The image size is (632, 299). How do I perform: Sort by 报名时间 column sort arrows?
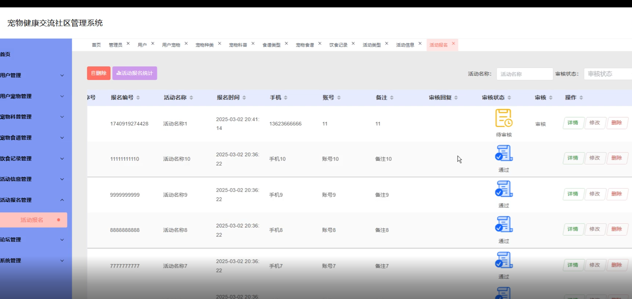pos(244,98)
